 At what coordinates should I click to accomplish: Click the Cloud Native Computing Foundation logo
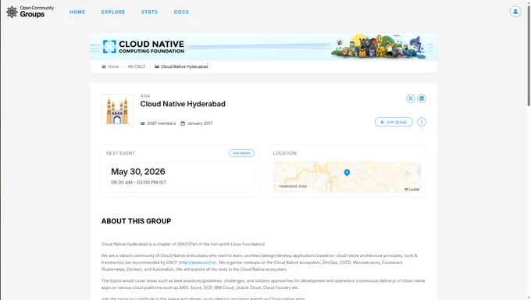click(143, 47)
